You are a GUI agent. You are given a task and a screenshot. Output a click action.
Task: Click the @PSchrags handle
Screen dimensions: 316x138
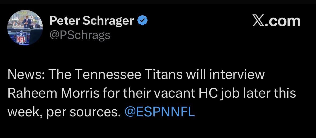(80, 35)
